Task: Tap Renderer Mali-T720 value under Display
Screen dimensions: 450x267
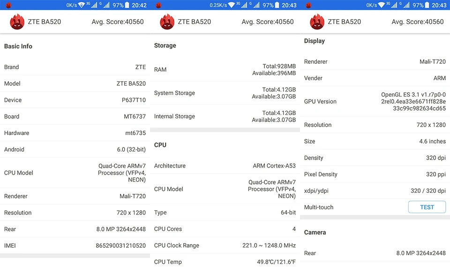Action: (x=433, y=61)
